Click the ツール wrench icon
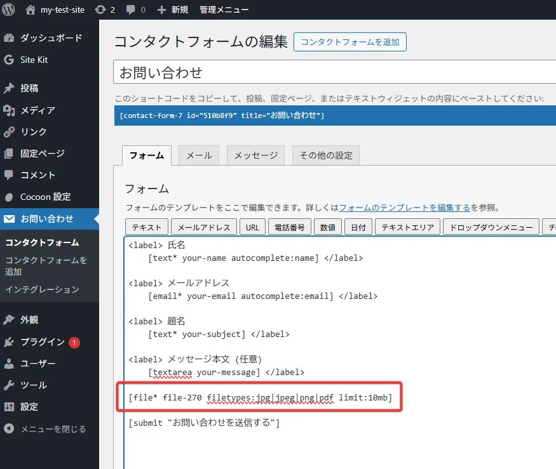The height and width of the screenshot is (469, 556). point(9,385)
